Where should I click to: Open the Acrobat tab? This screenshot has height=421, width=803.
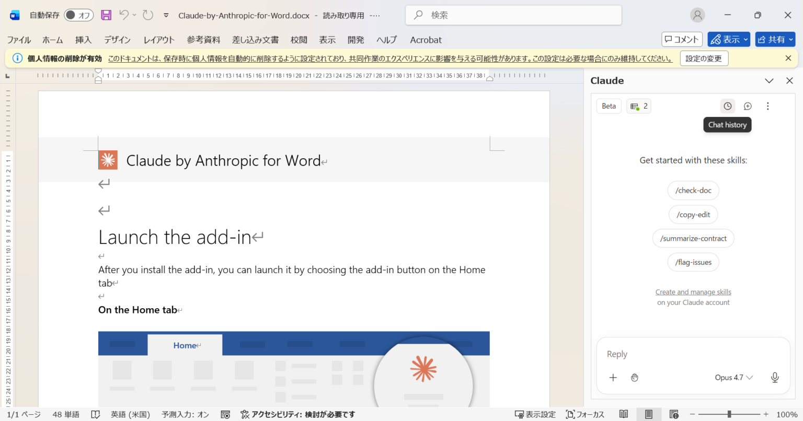[x=426, y=40]
